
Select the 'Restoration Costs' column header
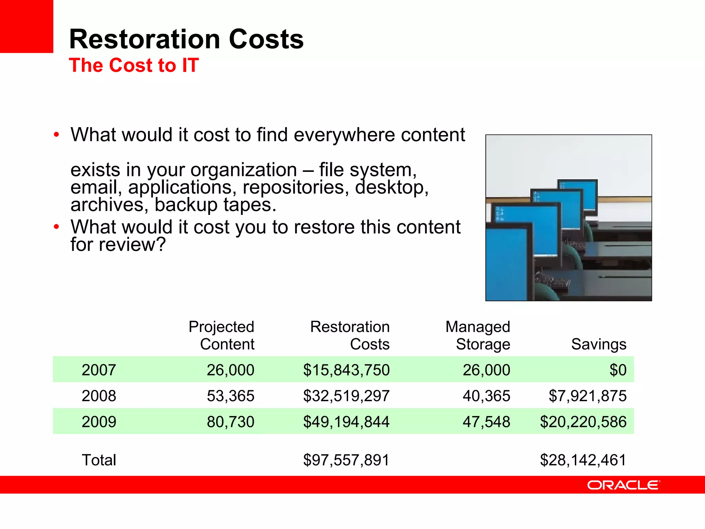tap(350, 335)
